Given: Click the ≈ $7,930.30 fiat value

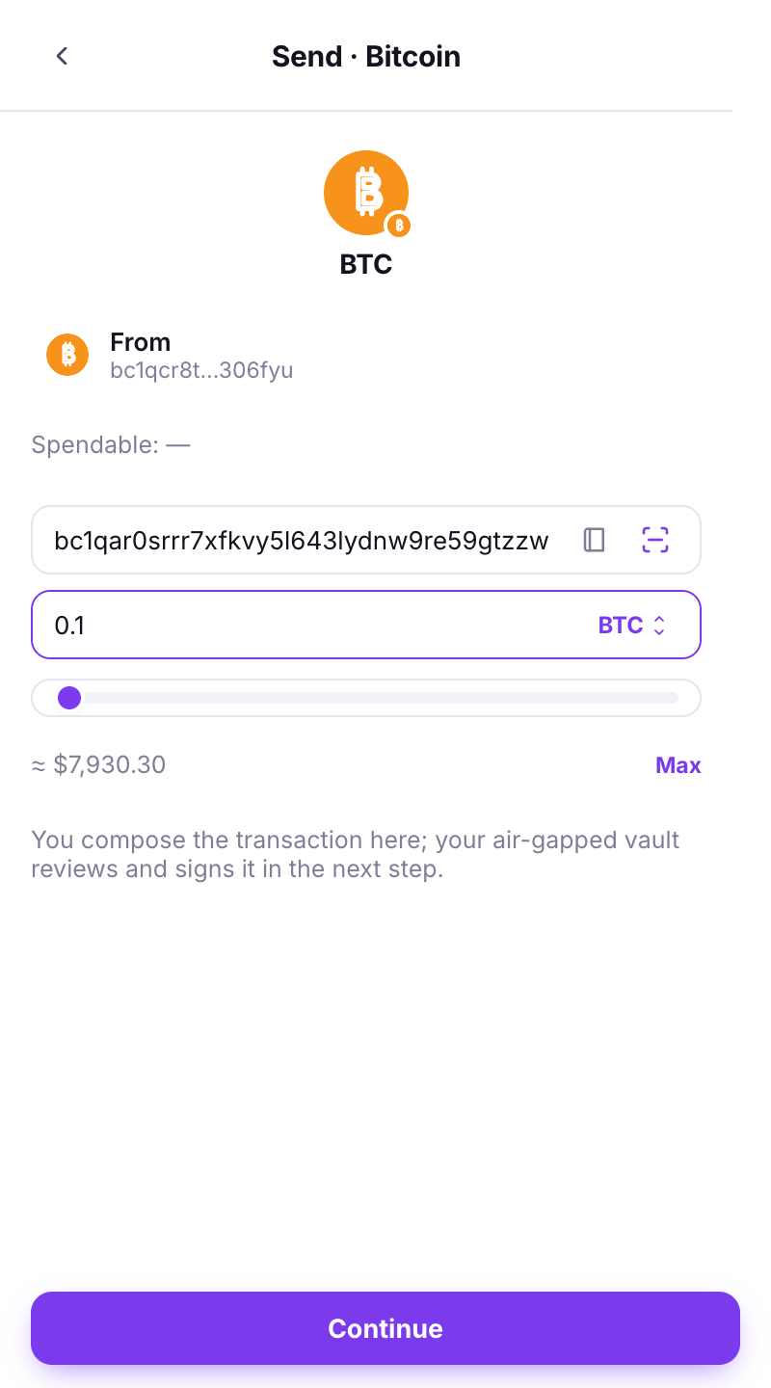Looking at the screenshot, I should 98,765.
